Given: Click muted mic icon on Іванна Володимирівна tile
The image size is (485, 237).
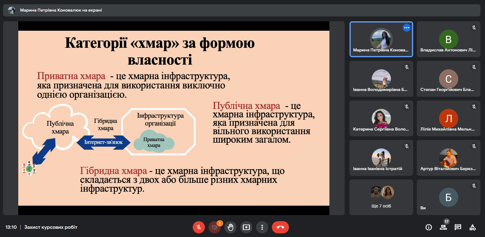Looking at the screenshot, I should point(407,67).
